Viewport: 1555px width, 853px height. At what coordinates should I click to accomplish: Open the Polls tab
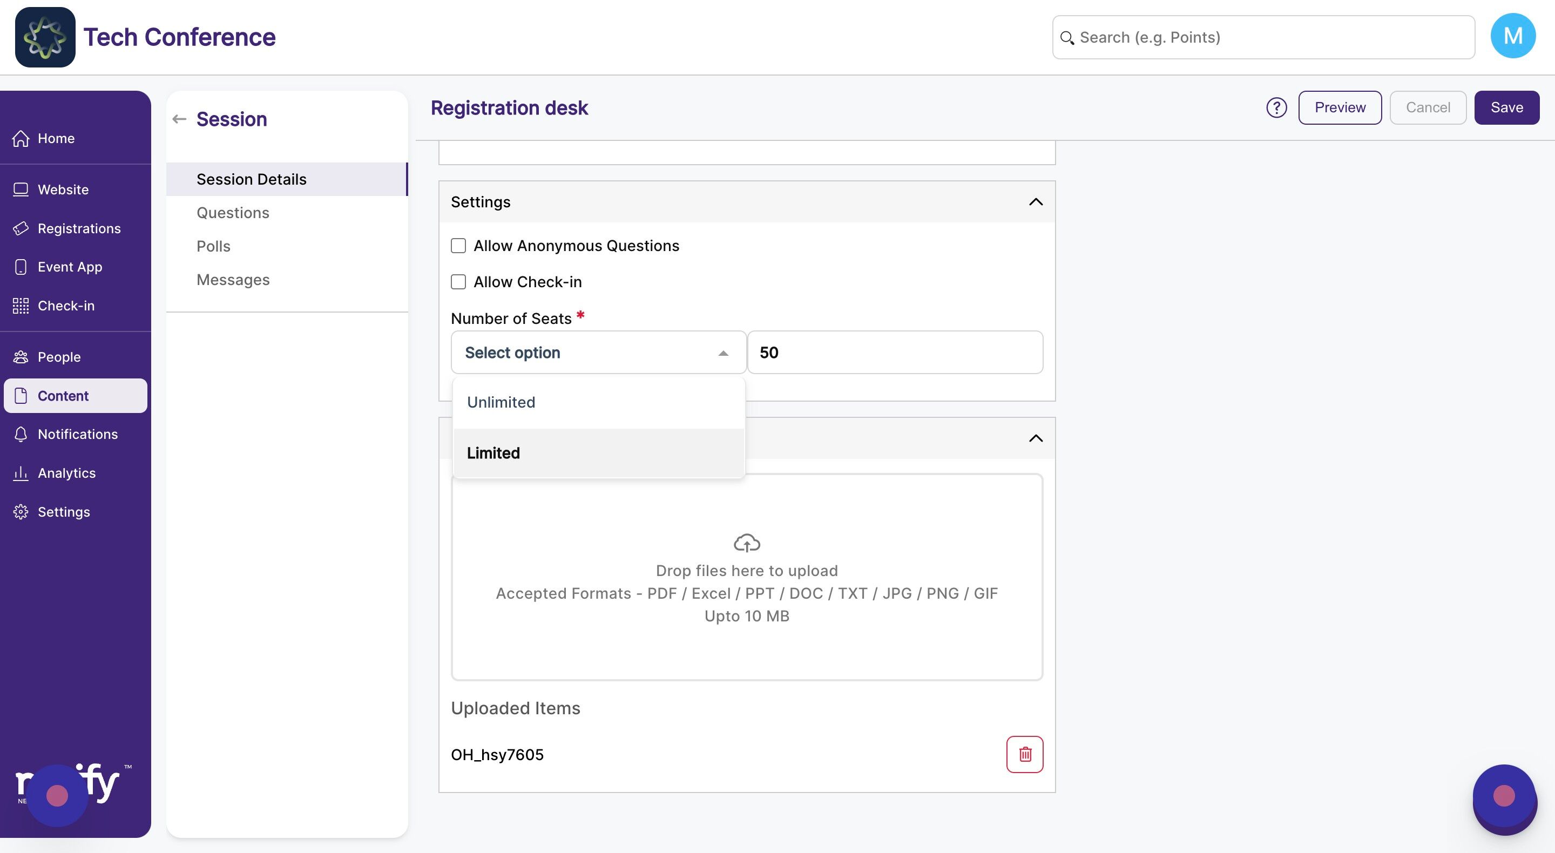click(x=213, y=246)
